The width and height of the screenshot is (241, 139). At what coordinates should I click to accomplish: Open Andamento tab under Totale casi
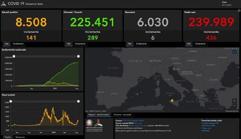pyautogui.click(x=200, y=44)
